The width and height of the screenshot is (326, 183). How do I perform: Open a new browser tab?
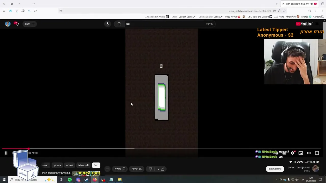point(277,4)
